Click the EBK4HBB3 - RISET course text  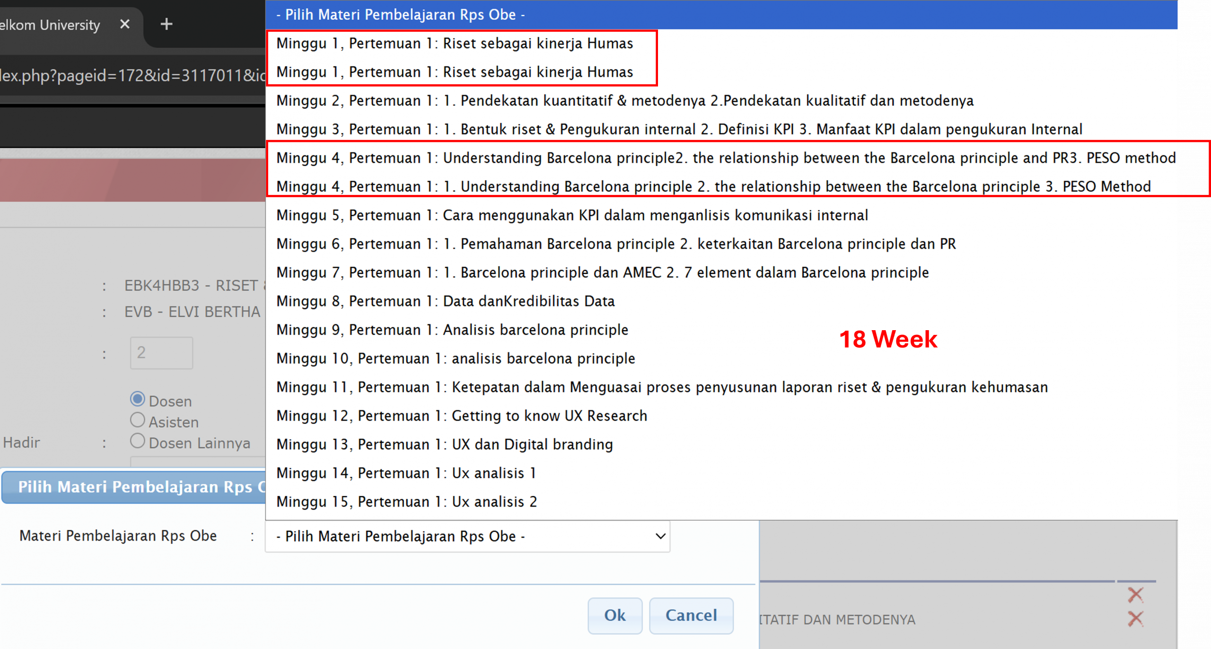tap(194, 286)
